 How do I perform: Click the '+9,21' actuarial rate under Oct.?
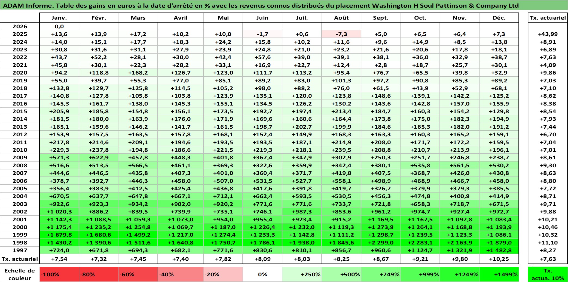tap(420, 259)
